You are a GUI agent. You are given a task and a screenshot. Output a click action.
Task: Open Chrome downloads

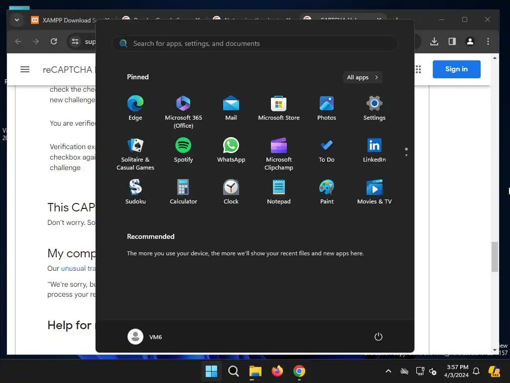[x=434, y=41]
